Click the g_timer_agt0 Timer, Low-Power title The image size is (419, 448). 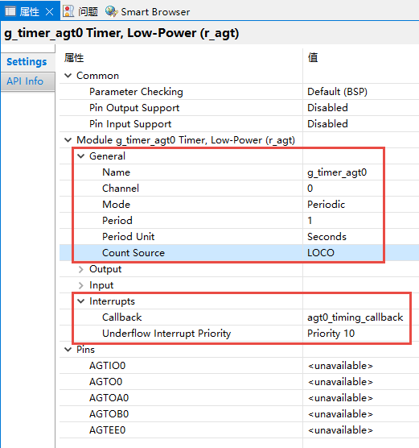(x=121, y=33)
